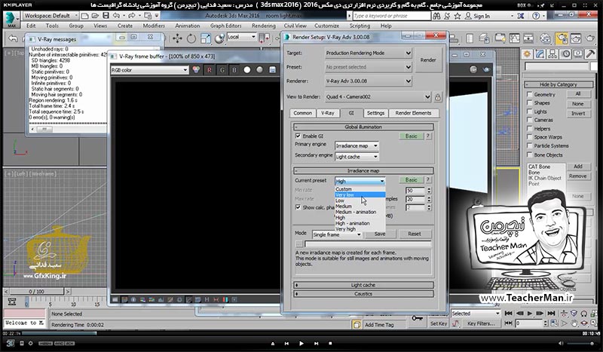
Task: Click the Switch to RGB channel icon in frame buffer
Action: pyautogui.click(x=196, y=70)
